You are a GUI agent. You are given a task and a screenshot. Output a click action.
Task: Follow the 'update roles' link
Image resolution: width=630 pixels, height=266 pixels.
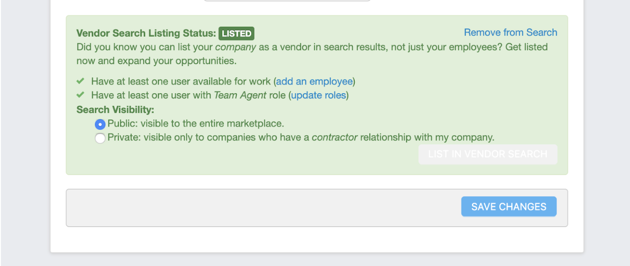(x=318, y=95)
